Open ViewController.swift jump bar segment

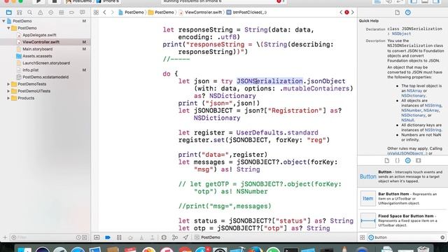coord(201,13)
